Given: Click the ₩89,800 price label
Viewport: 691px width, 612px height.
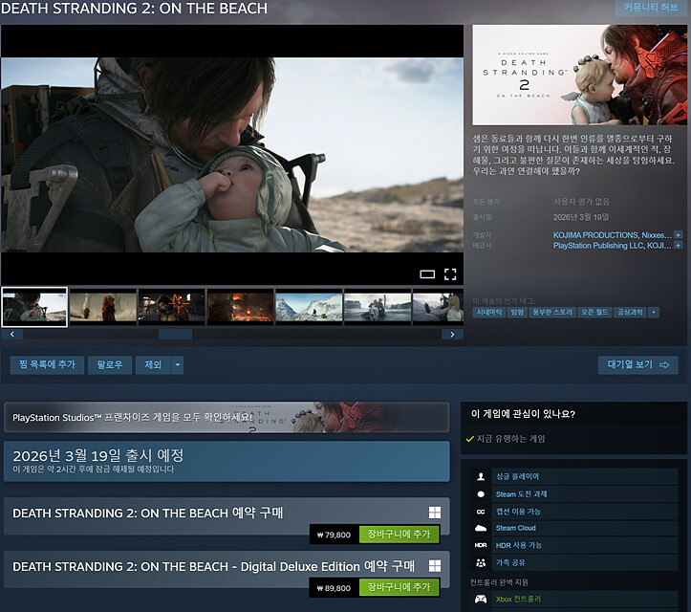Looking at the screenshot, I should click(335, 588).
